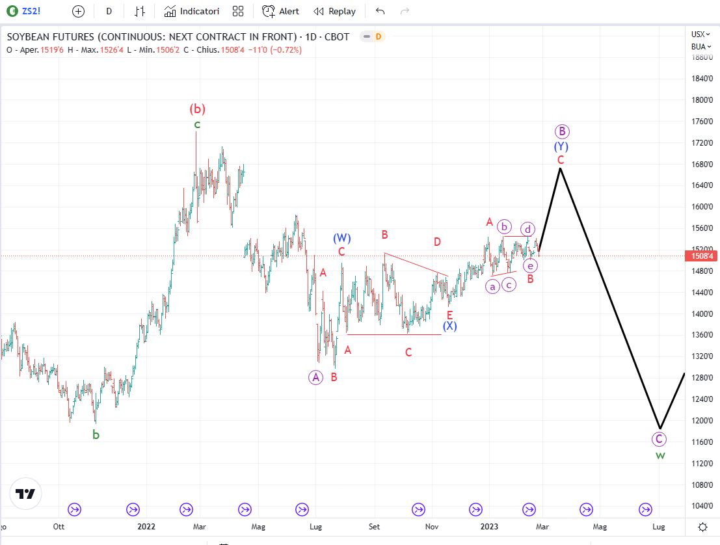Select the circled a sub-wave label
The width and height of the screenshot is (720, 545).
492,287
